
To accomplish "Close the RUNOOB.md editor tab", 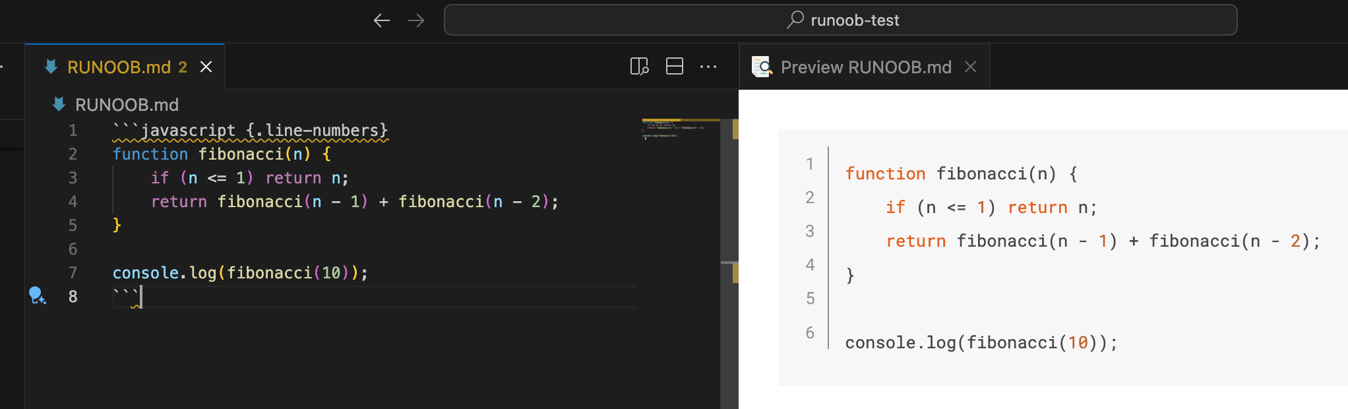I will point(206,67).
